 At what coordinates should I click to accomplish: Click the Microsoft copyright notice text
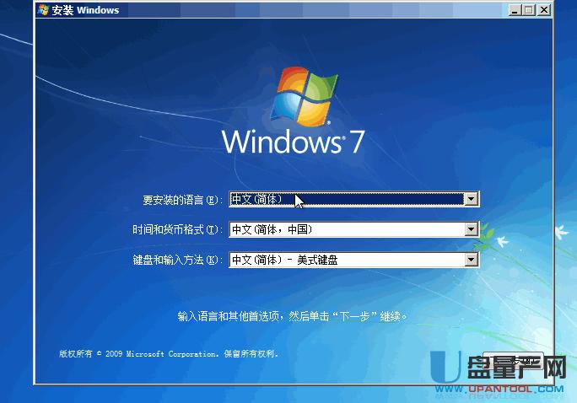tap(168, 354)
